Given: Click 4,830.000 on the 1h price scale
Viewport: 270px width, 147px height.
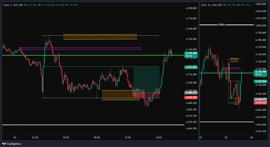Looking at the screenshot, I should point(261,4).
